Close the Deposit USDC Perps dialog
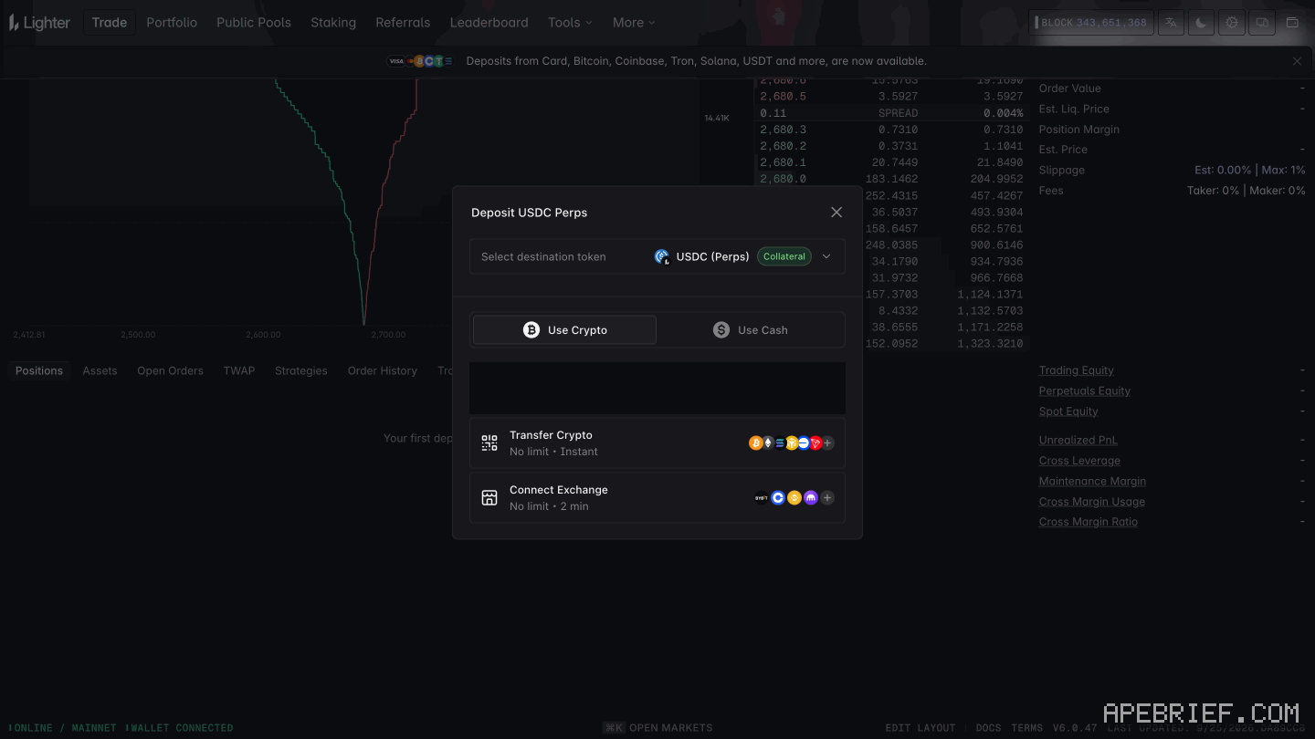1315x739 pixels. pos(836,212)
